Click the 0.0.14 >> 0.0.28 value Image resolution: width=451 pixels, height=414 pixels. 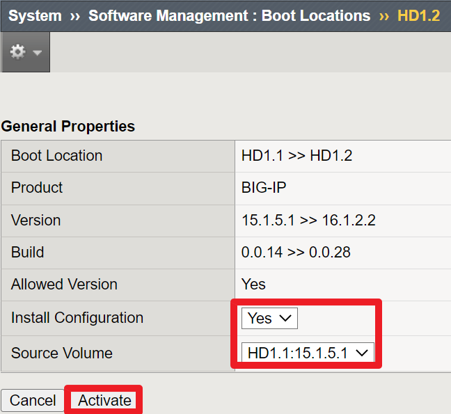[296, 252]
